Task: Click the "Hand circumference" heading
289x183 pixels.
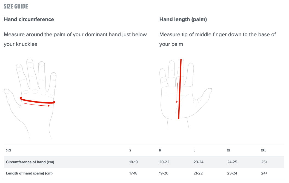Action: [29, 19]
